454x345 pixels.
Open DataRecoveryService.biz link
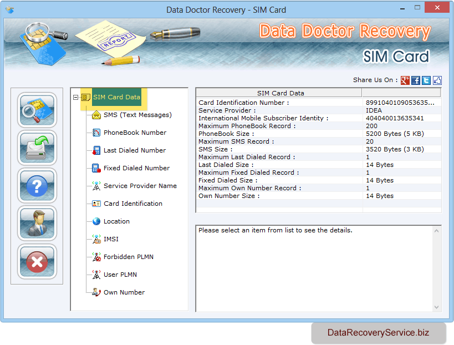(x=378, y=333)
